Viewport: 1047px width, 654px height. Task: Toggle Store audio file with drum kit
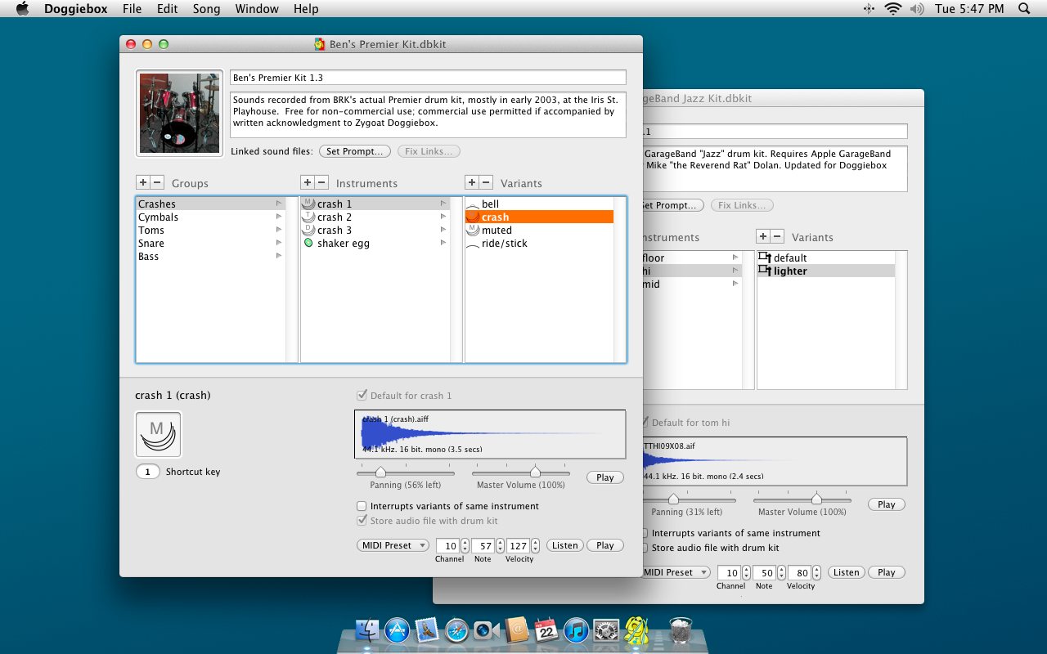coord(362,521)
